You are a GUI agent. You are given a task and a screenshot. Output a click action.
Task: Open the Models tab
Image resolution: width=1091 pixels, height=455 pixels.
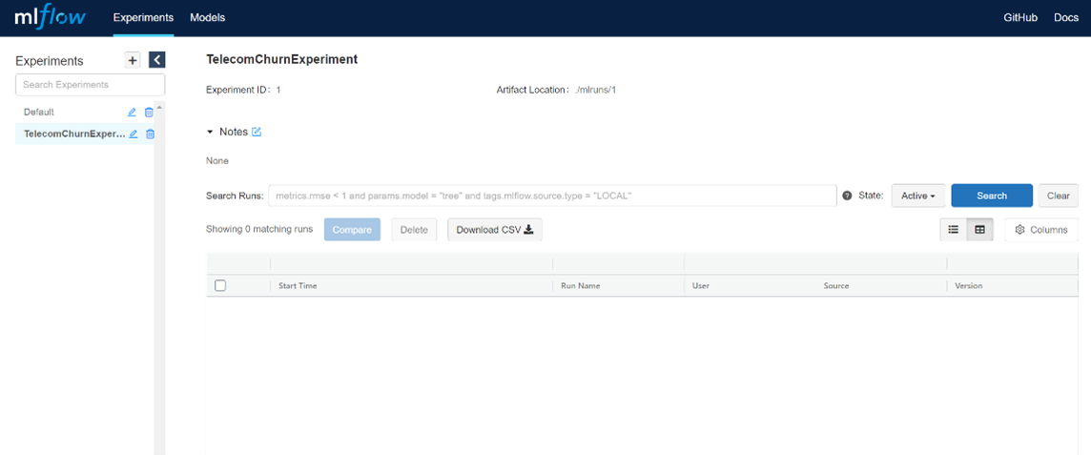coord(207,18)
